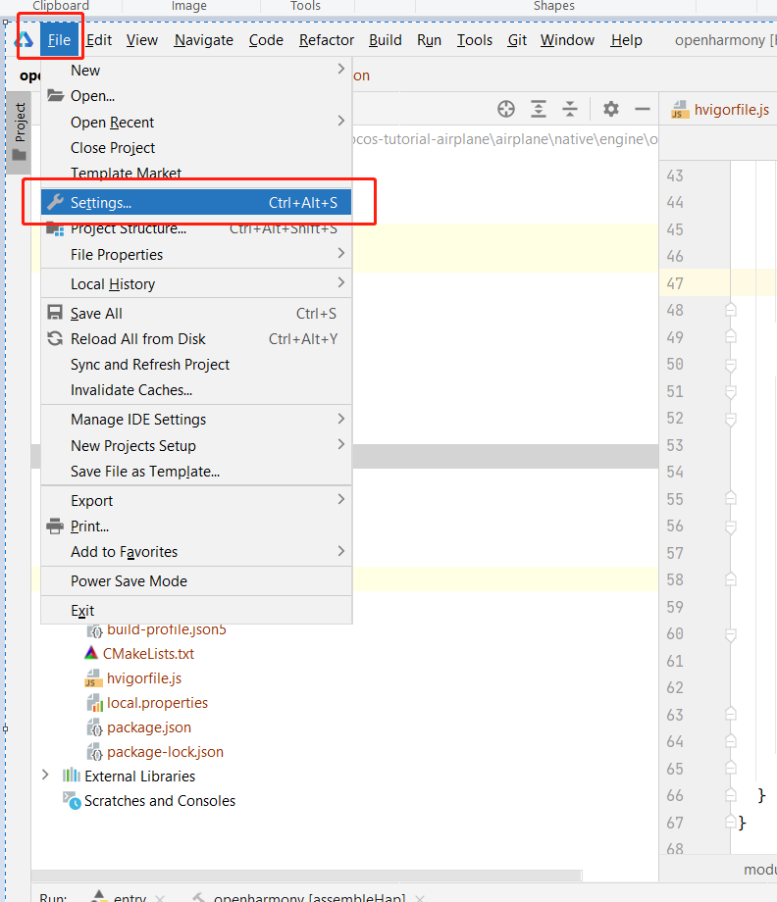Open the Code menu
The height and width of the screenshot is (902, 777).
(266, 39)
